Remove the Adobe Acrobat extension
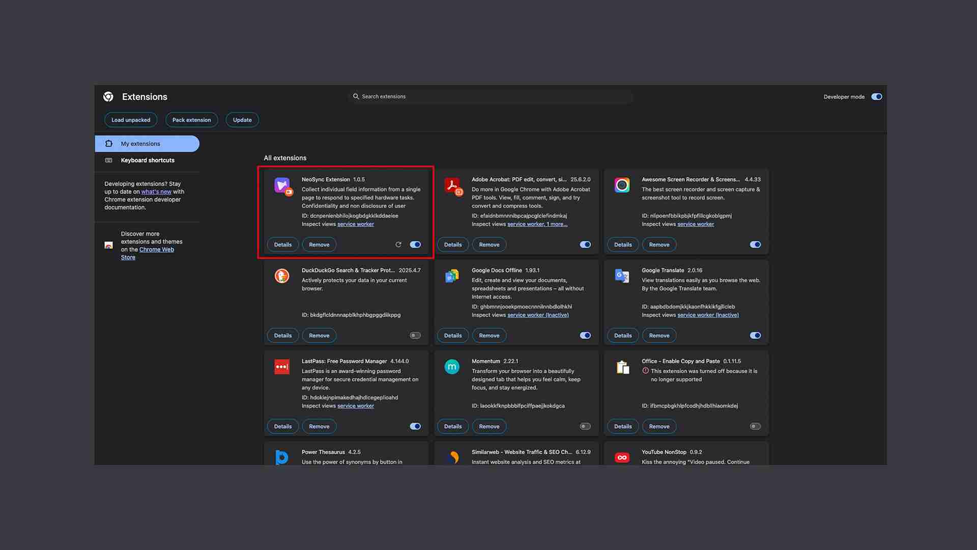 [489, 244]
